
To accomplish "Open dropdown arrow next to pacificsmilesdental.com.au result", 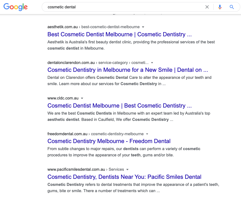I will coord(127,170).
